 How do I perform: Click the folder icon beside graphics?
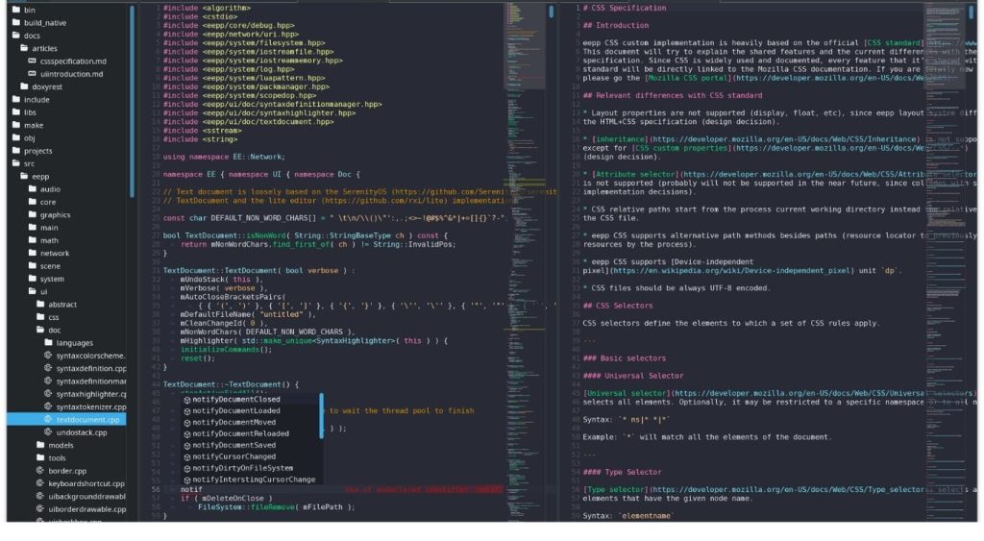pos(33,214)
